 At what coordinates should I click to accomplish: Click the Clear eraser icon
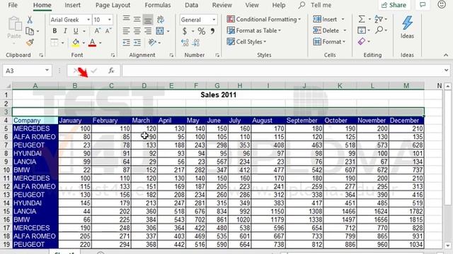pos(362,41)
